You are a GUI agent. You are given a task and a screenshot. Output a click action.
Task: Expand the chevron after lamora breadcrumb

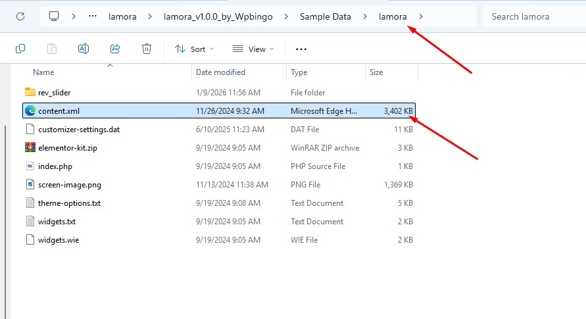[421, 16]
